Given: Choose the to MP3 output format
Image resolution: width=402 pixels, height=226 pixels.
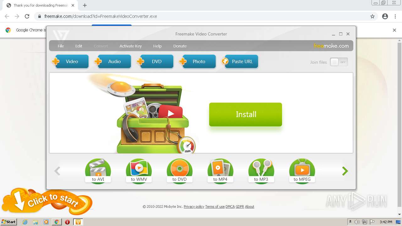Looking at the screenshot, I should click(x=261, y=171).
